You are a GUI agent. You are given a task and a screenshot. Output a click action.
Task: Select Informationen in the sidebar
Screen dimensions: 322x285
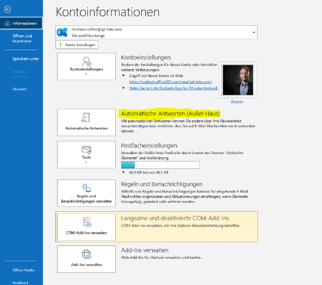tap(21, 23)
